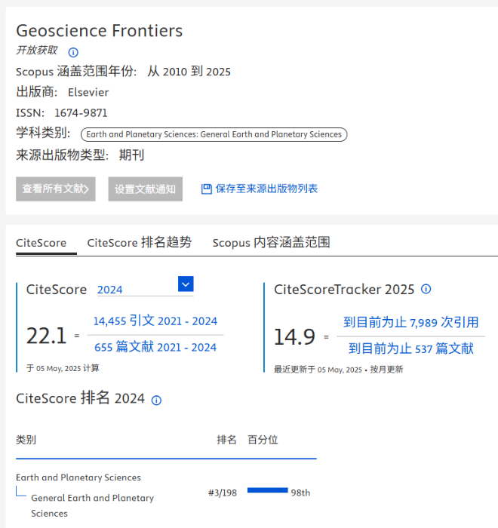Click the 查看所有文献 button
Screen dimensions: 498x528
[56, 189]
